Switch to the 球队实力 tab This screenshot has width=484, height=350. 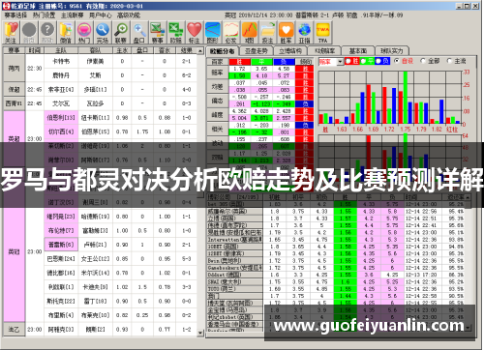(392, 51)
